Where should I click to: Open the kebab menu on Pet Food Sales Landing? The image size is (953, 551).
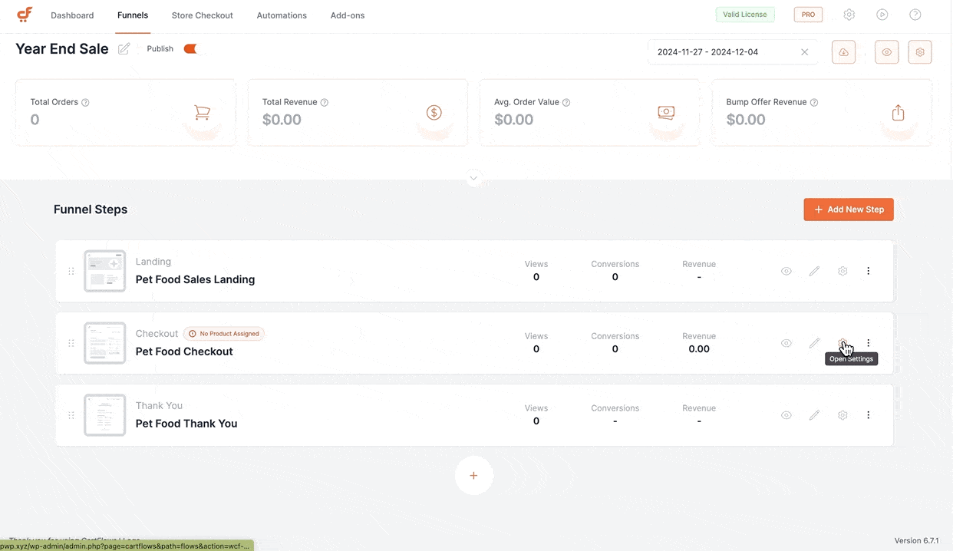click(868, 271)
